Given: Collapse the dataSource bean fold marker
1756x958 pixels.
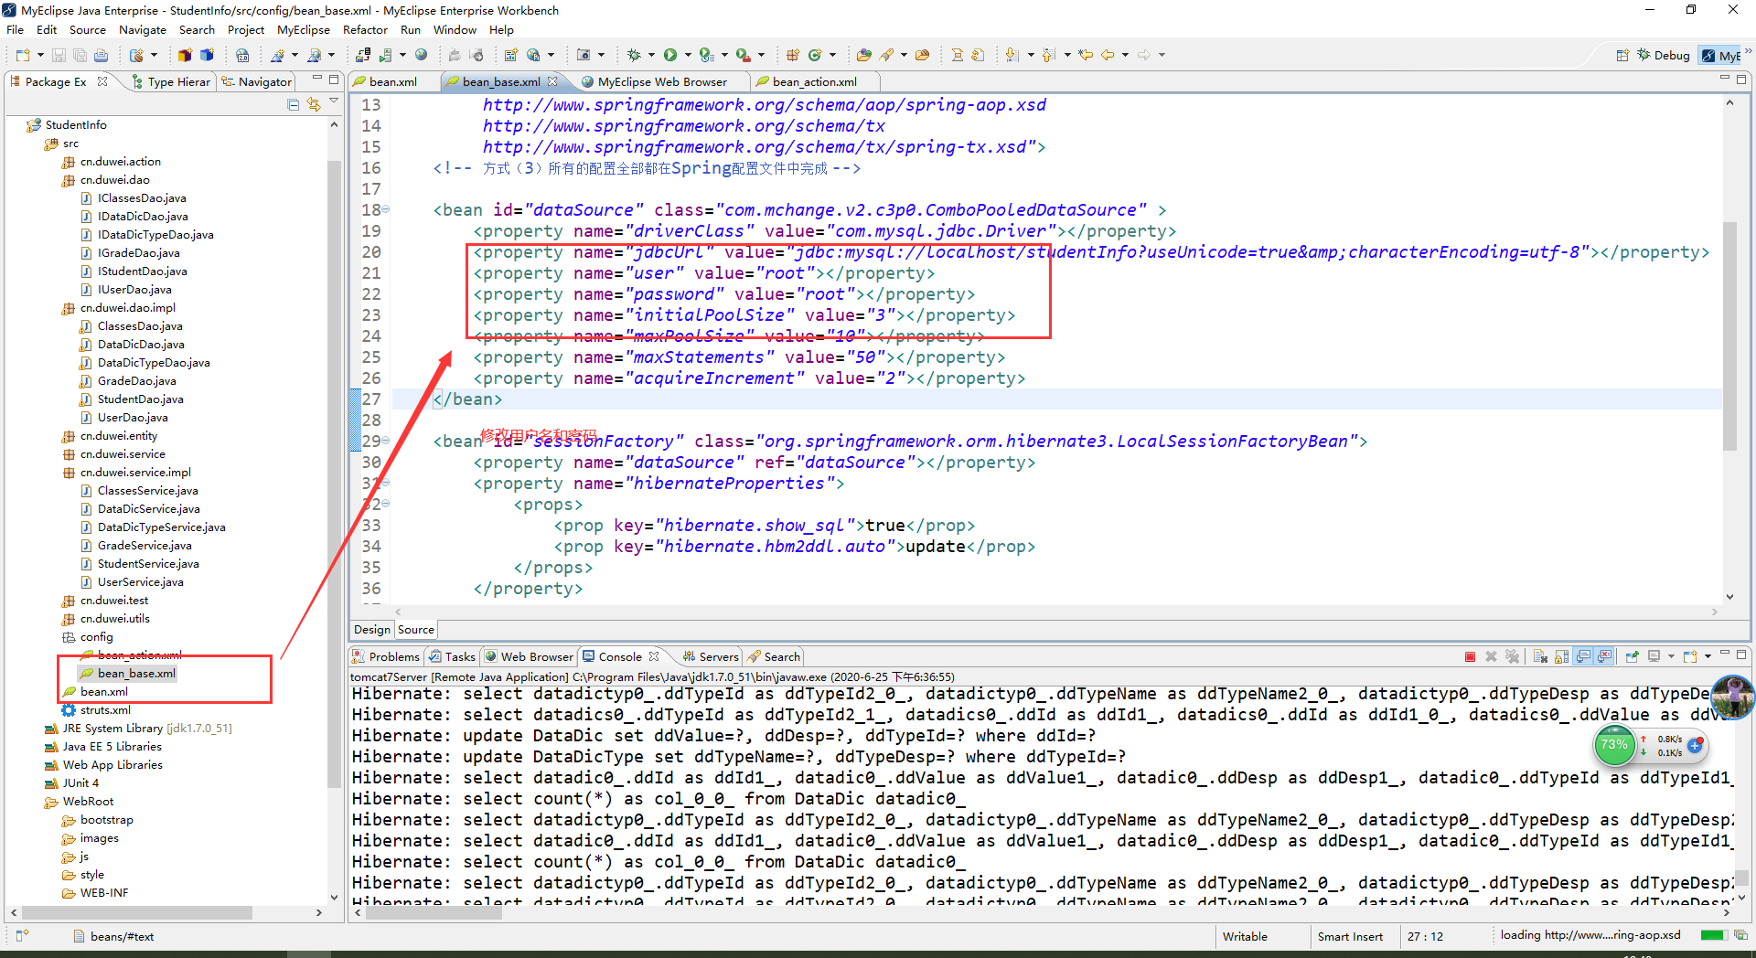Looking at the screenshot, I should (x=386, y=209).
